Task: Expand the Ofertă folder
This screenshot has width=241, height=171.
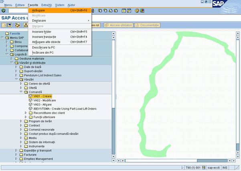Action: (x=21, y=88)
